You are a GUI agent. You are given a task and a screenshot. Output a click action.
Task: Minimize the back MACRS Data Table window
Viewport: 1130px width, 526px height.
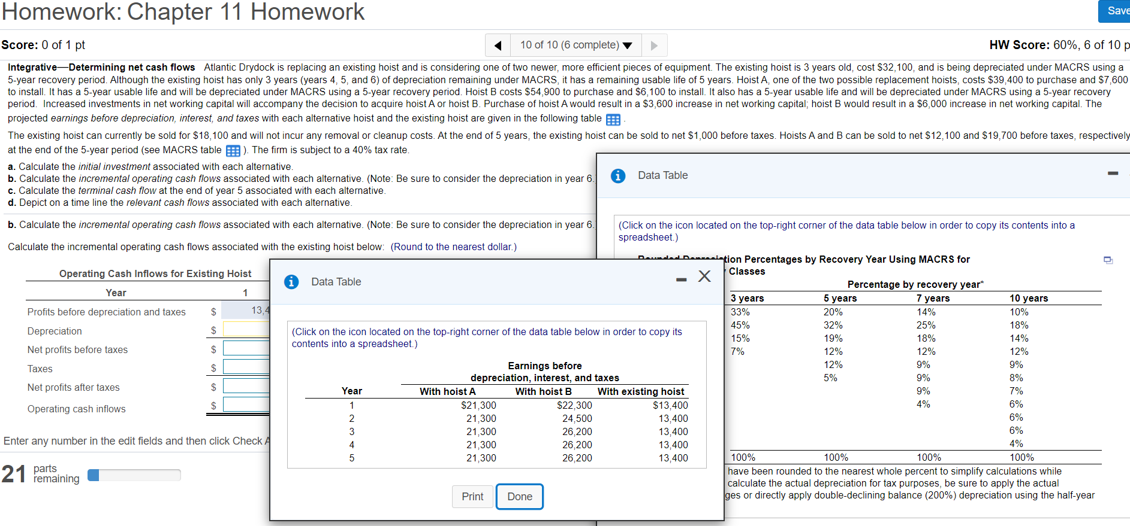[1113, 174]
